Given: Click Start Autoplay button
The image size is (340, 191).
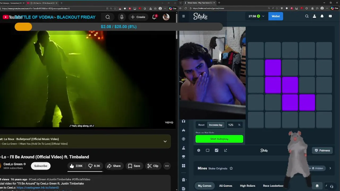Looking at the screenshot, I should pyautogui.click(x=219, y=139).
